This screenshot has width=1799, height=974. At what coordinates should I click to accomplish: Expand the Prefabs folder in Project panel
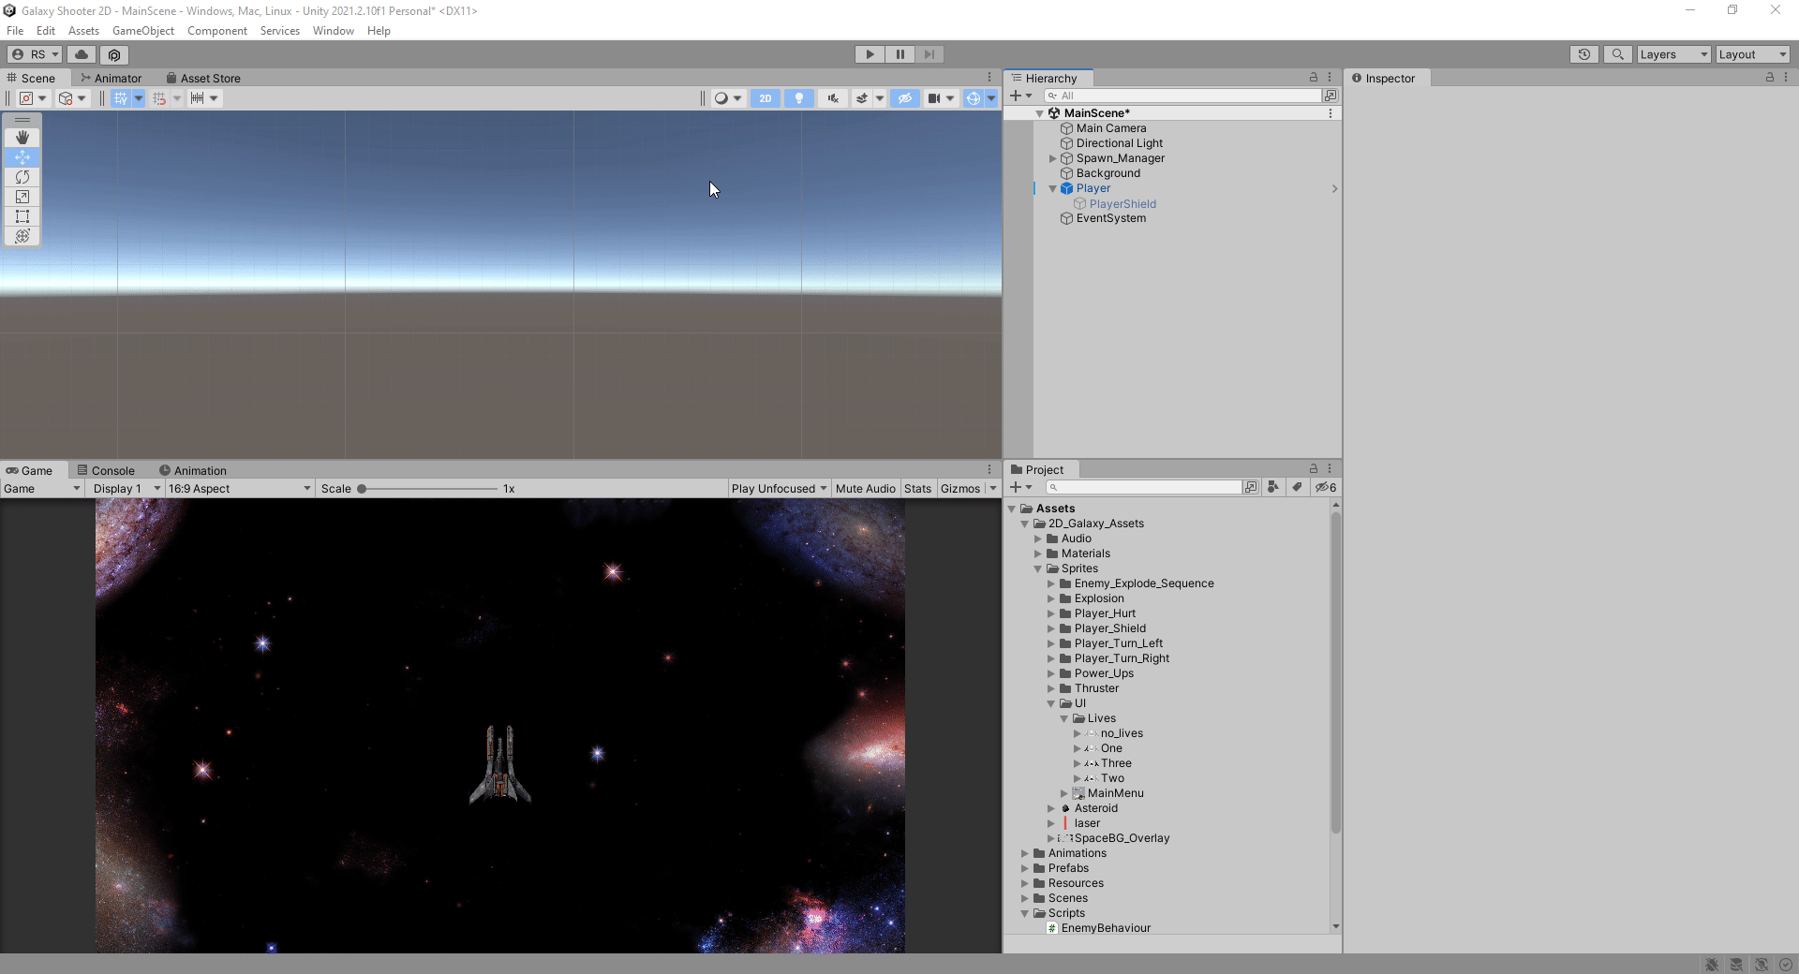(x=1025, y=868)
